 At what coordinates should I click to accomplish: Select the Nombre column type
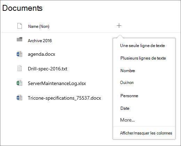click(x=128, y=71)
